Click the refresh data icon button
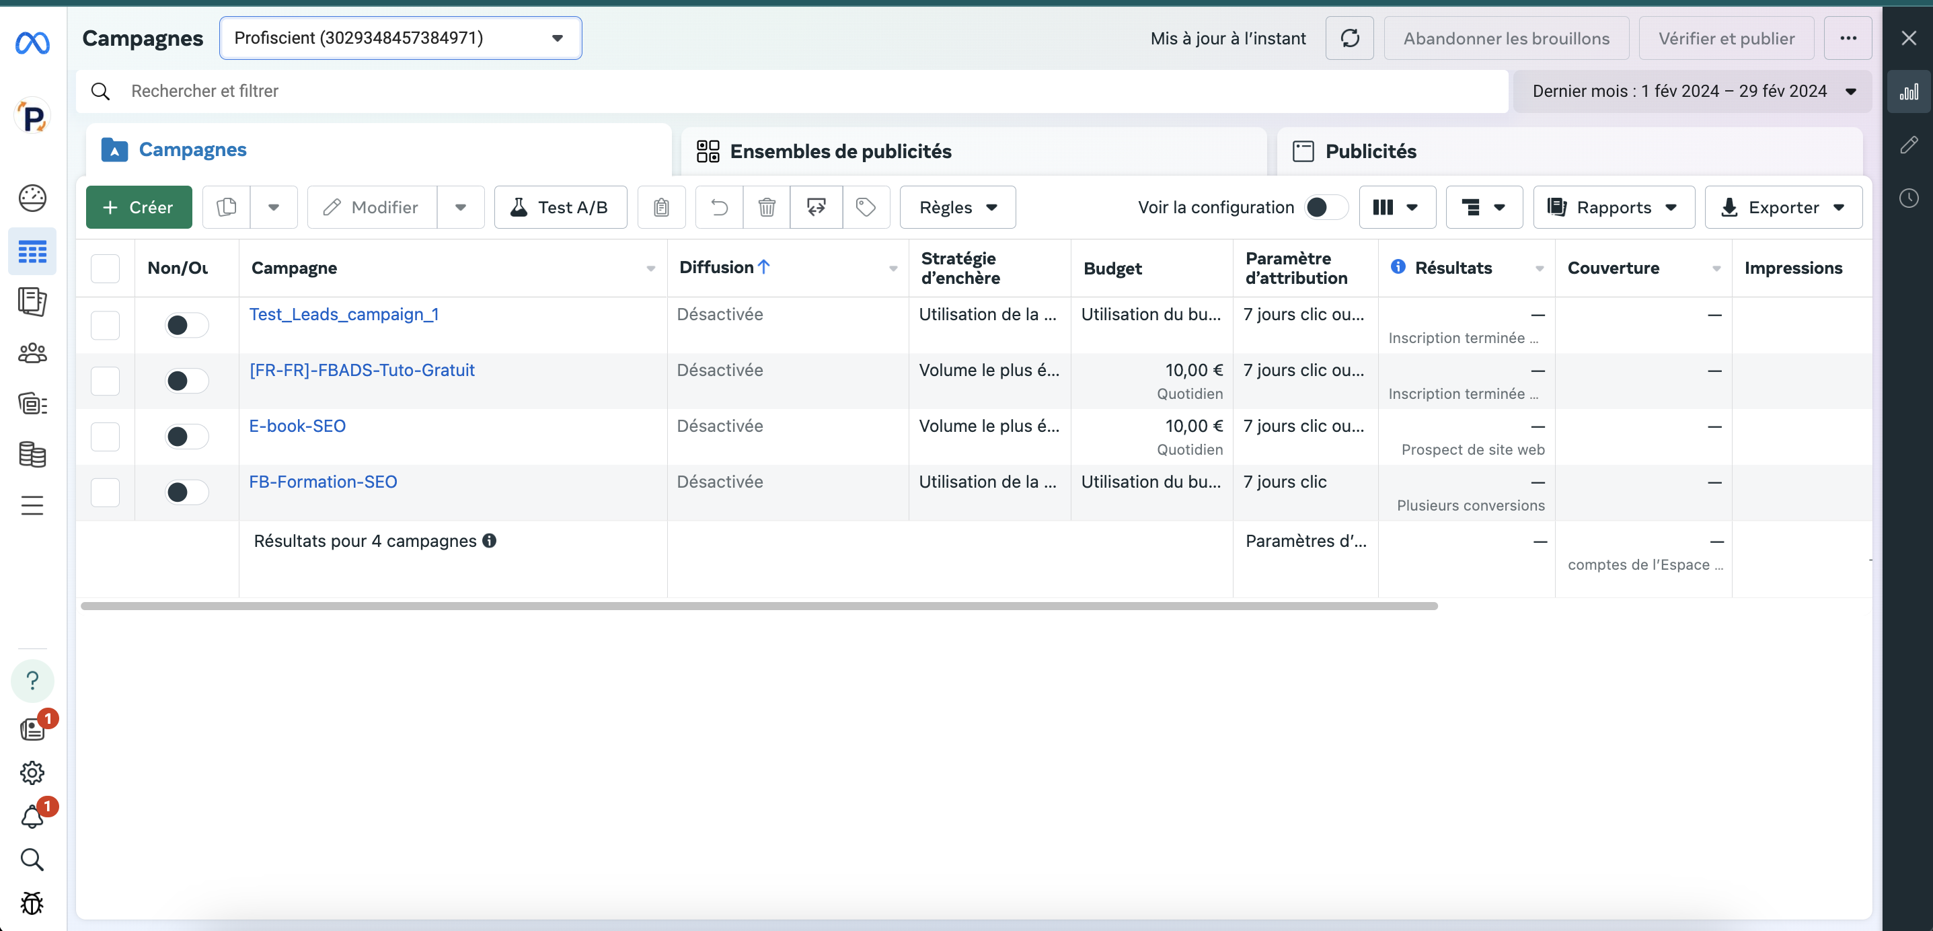The height and width of the screenshot is (931, 1933). [1349, 38]
